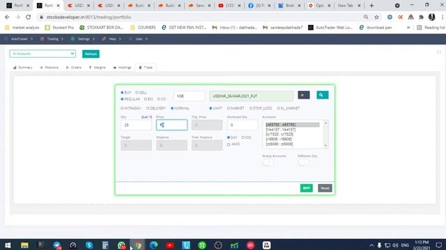Open the AutoTrader Web bookmark
446x250 pixels.
point(330,28)
